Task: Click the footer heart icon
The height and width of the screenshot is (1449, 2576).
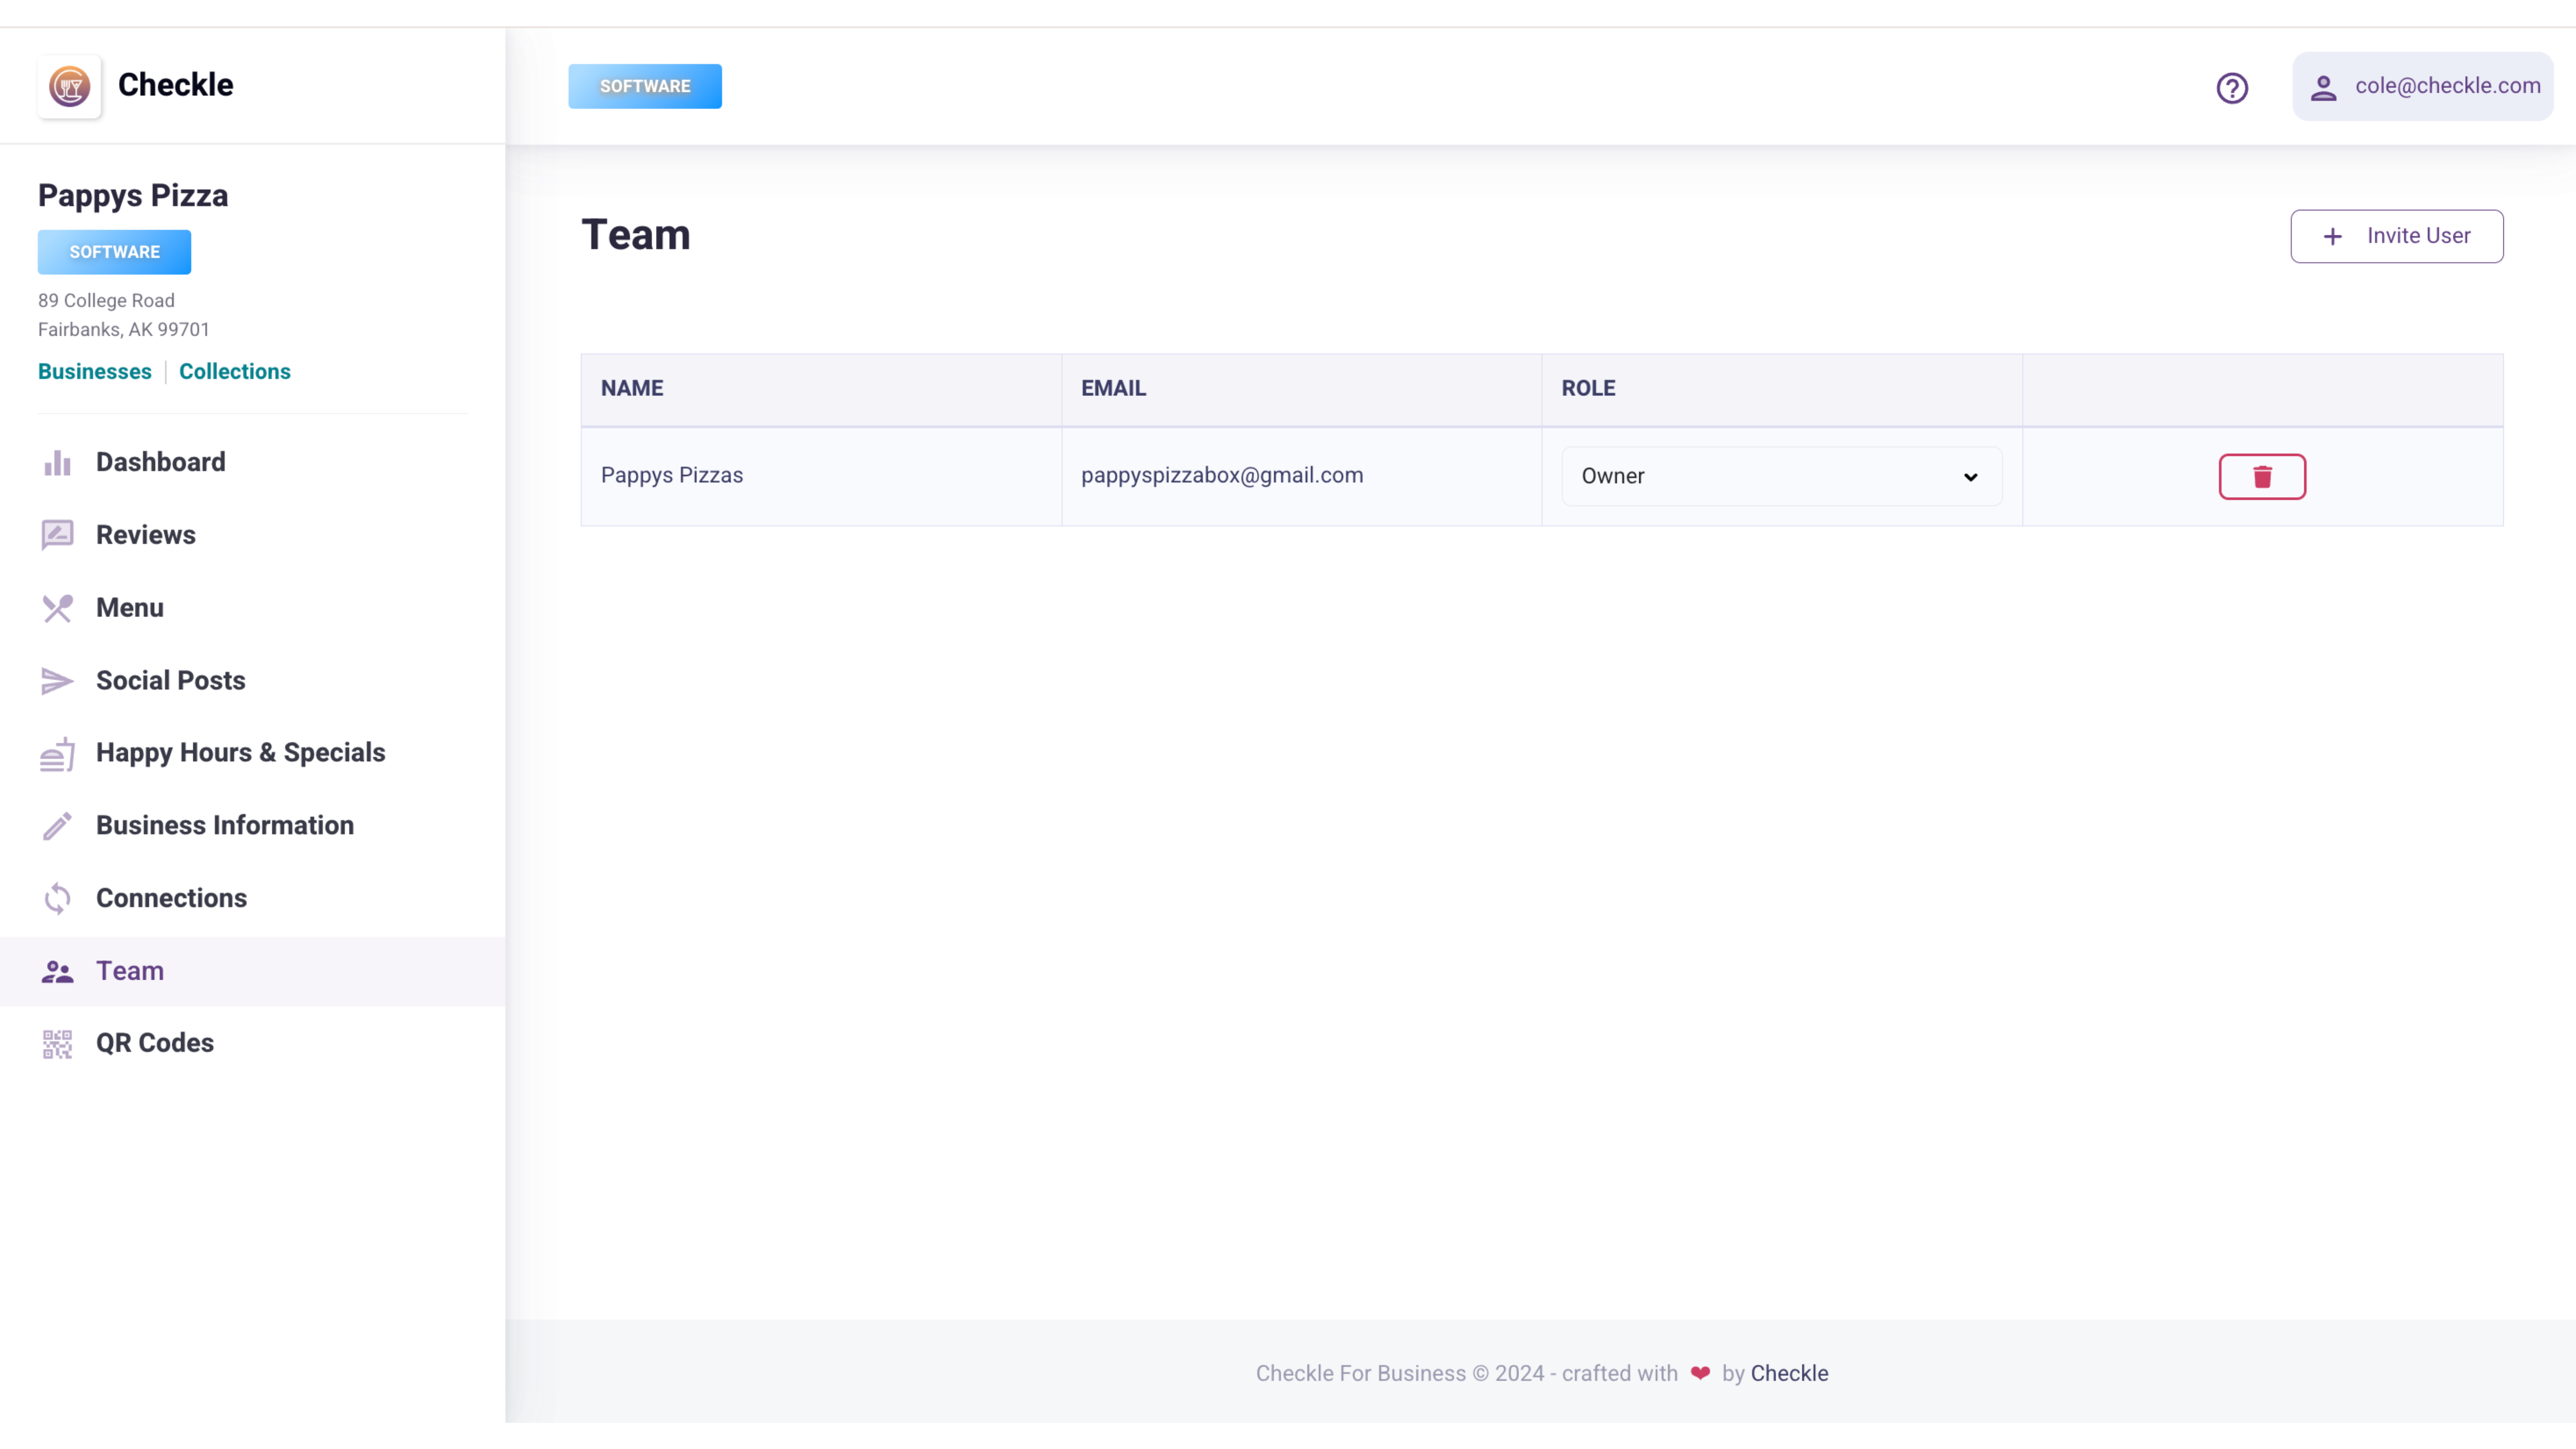Action: pyautogui.click(x=1700, y=1373)
